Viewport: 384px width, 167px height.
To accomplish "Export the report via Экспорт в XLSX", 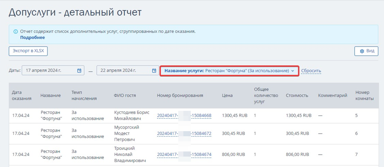I will pyautogui.click(x=28, y=51).
